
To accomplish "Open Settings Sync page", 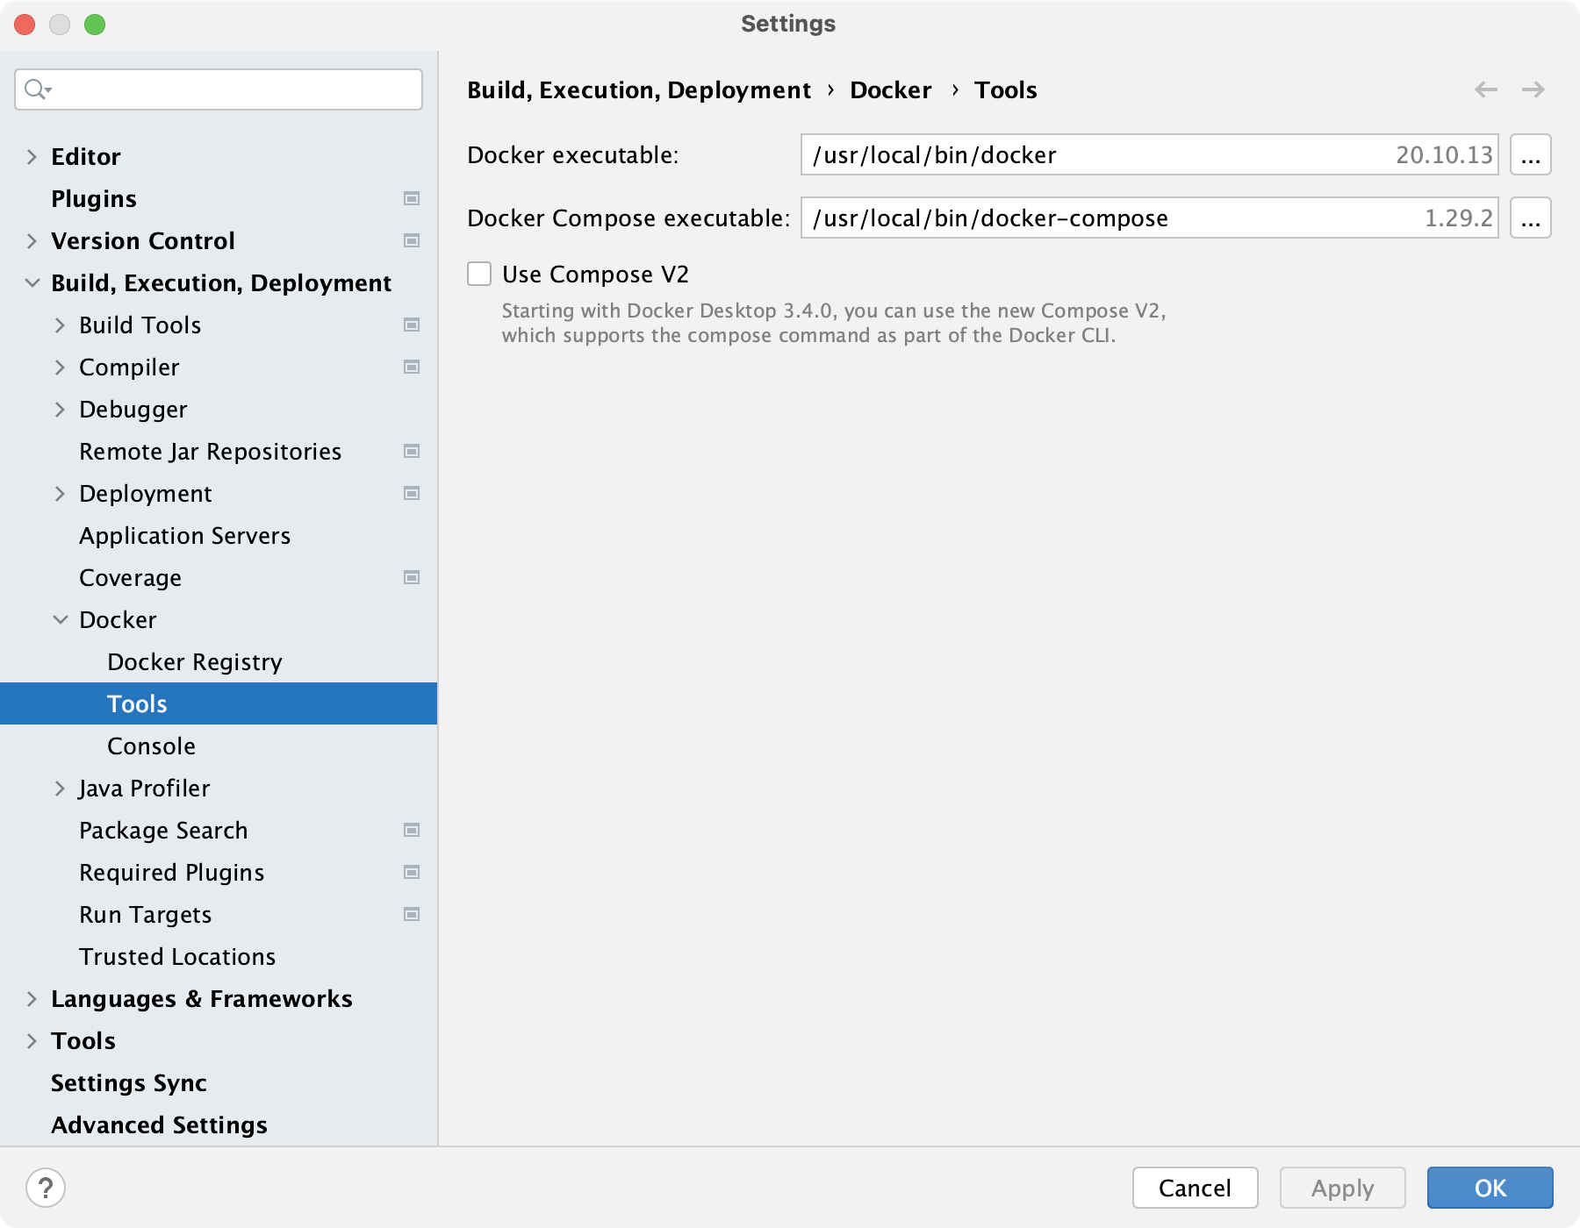I will (x=129, y=1083).
